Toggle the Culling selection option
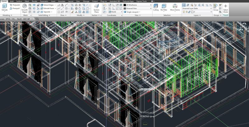The width and height of the screenshot is (249, 127). [x=156, y=7]
